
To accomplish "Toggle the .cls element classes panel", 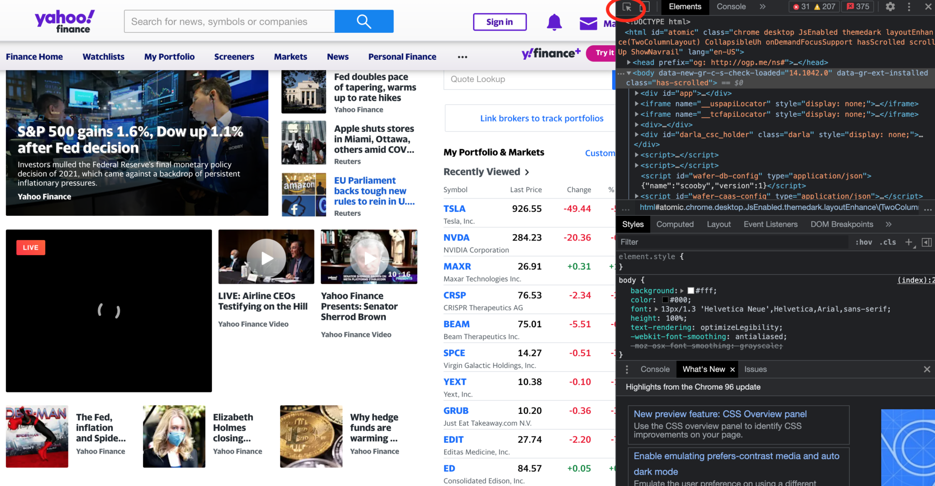I will (888, 242).
